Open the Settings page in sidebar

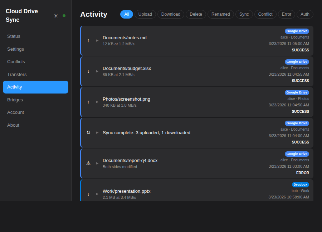[35, 49]
